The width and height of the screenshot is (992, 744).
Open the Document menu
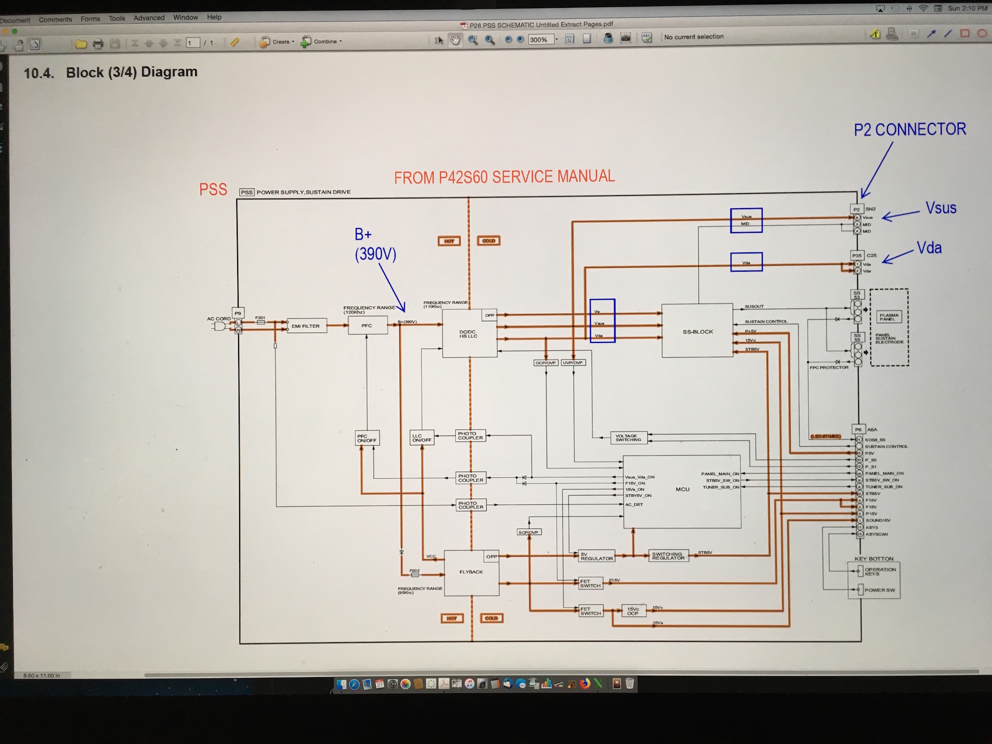click(x=15, y=20)
